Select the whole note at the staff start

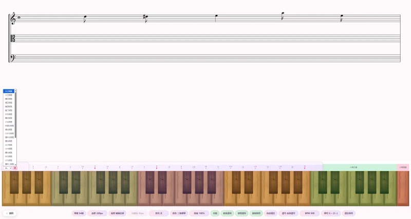(19, 18)
